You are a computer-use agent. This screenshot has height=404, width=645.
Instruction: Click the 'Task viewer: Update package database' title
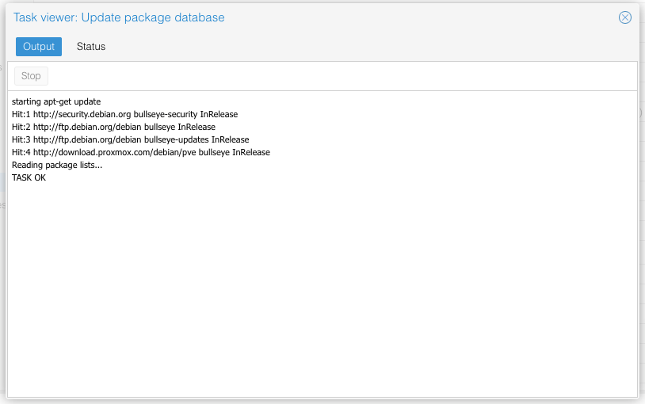(119, 17)
